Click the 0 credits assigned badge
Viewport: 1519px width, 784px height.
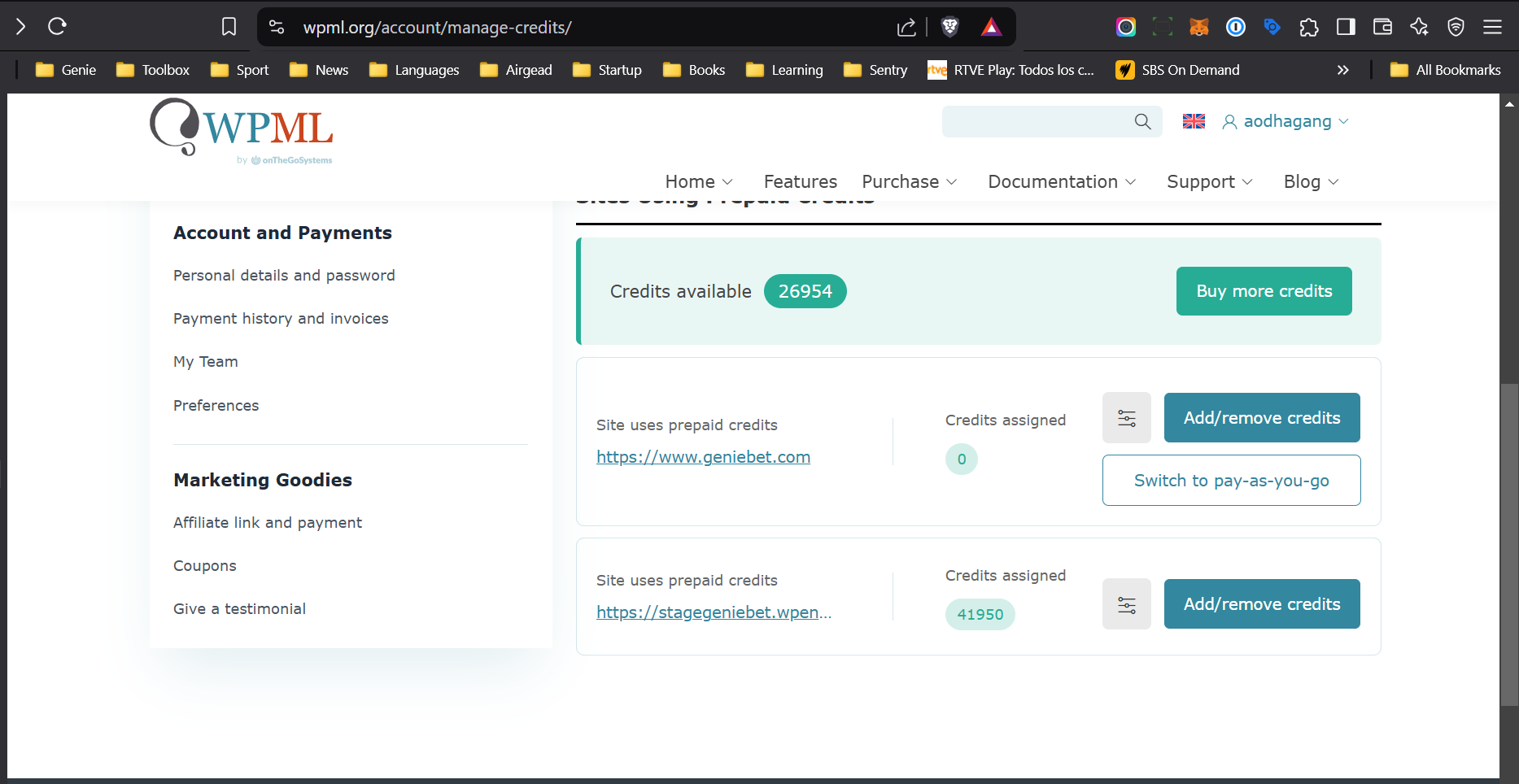962,460
